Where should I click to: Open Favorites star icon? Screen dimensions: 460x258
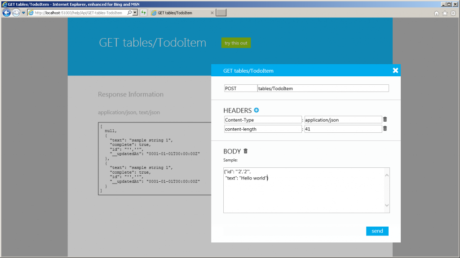click(445, 13)
